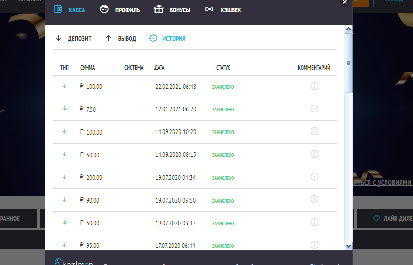Click info icon for 22.02.2021 transaction

pos(314,86)
